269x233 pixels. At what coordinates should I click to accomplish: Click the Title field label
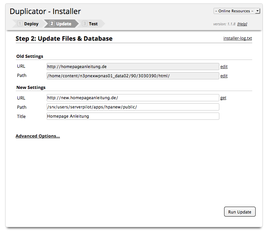point(21,116)
